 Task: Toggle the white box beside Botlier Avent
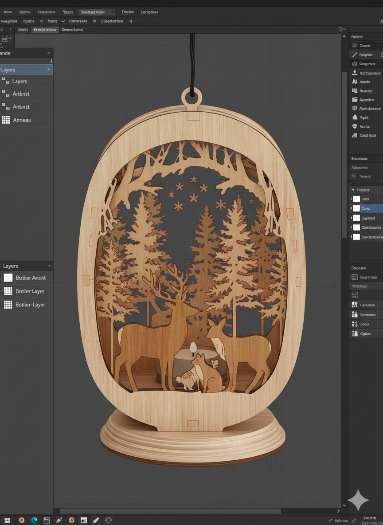point(8,278)
